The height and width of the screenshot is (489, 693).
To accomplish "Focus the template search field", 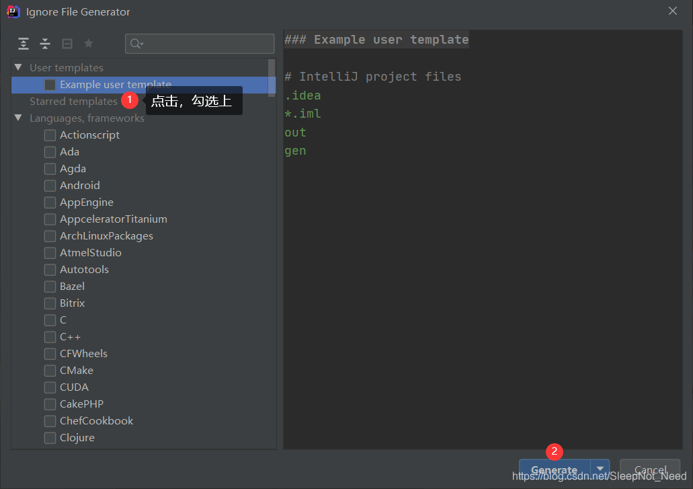I will pos(200,44).
